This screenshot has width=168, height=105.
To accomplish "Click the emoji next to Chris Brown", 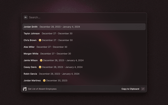I will pos(40,40).
